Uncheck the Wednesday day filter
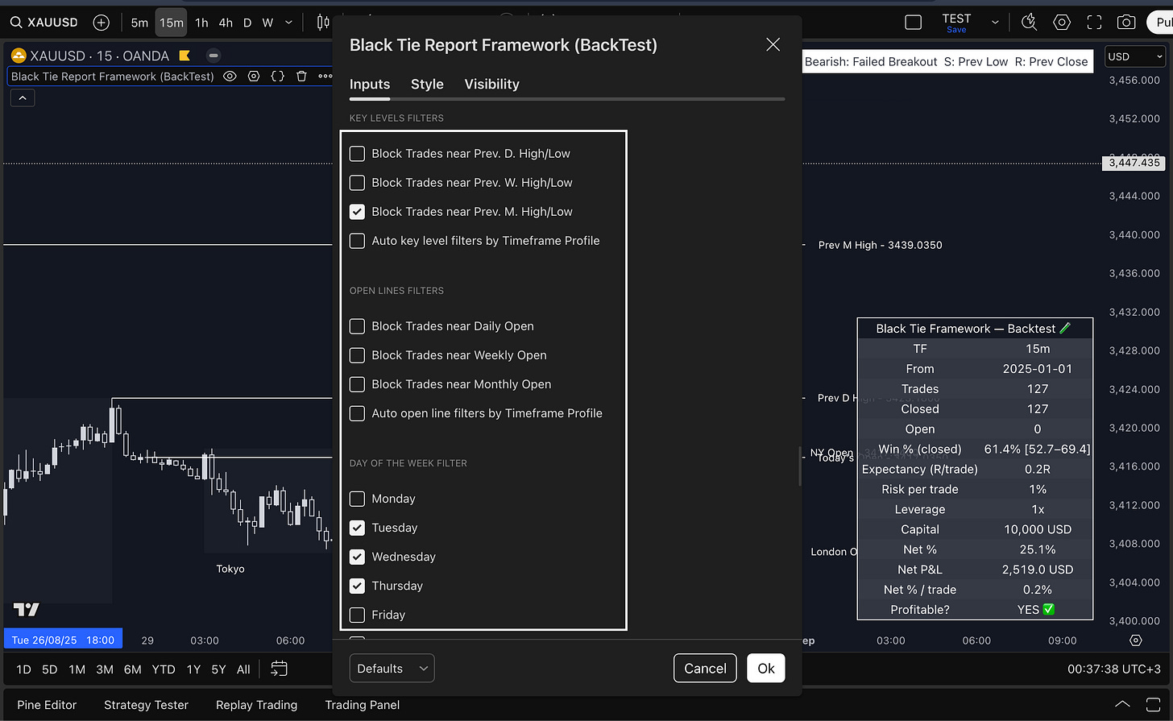 click(357, 557)
